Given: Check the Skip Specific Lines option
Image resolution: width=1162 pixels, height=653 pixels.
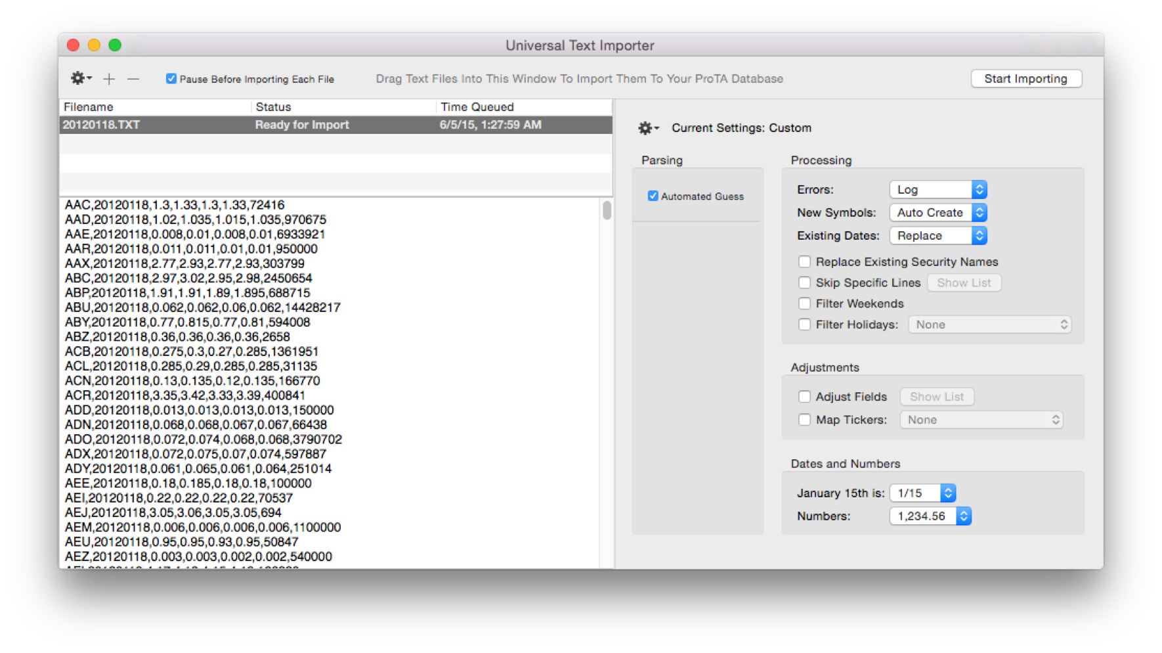Looking at the screenshot, I should [804, 282].
